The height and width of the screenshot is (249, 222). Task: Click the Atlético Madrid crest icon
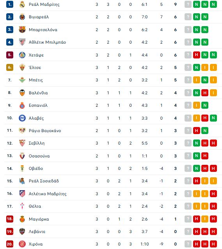tap(22, 194)
